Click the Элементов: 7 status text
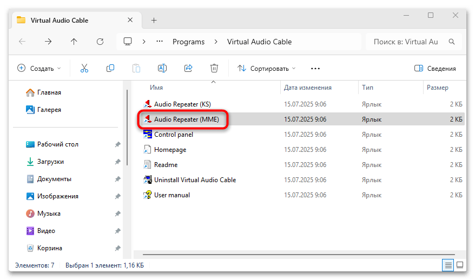The image size is (475, 280). (x=35, y=265)
